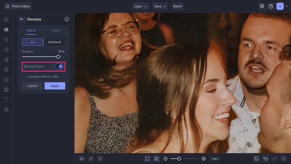Click the undo arrow icon
Image resolution: width=291 pixels, height=164 pixels.
pos(265,159)
